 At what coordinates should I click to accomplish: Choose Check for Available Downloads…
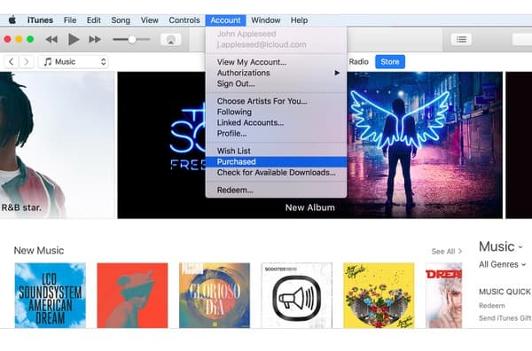[x=276, y=173]
